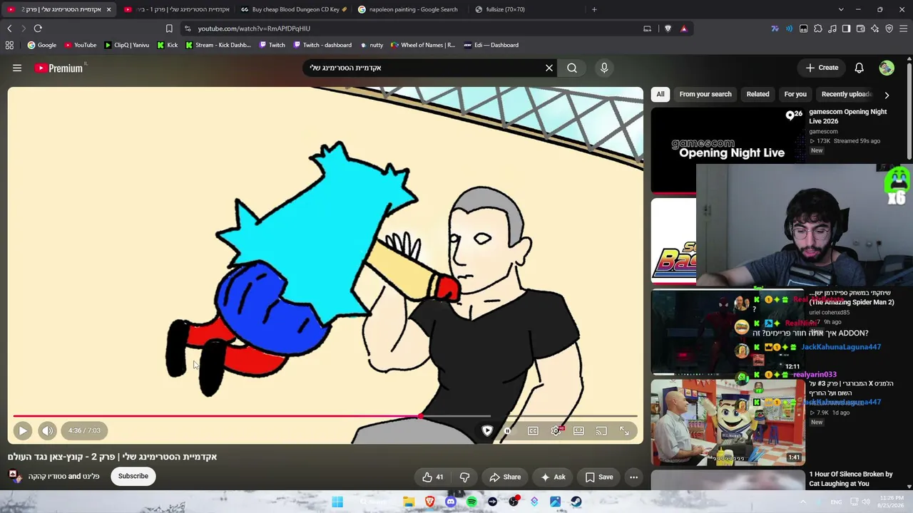Viewport: 913px width, 513px height.
Task: Share this video
Action: [x=505, y=477]
